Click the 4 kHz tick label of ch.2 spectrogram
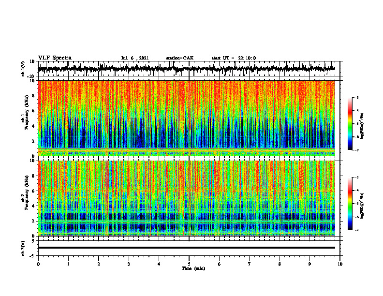The width and height of the screenshot is (383, 296). point(34,206)
